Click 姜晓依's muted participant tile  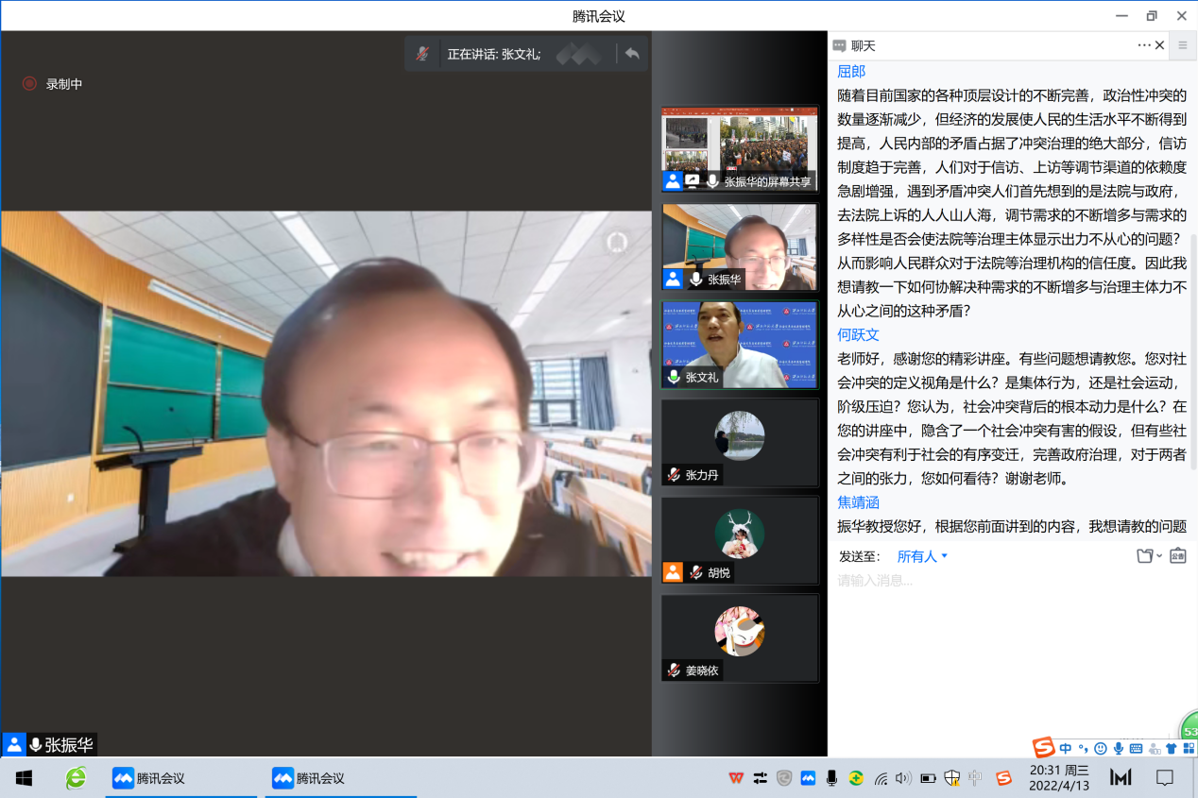click(740, 637)
